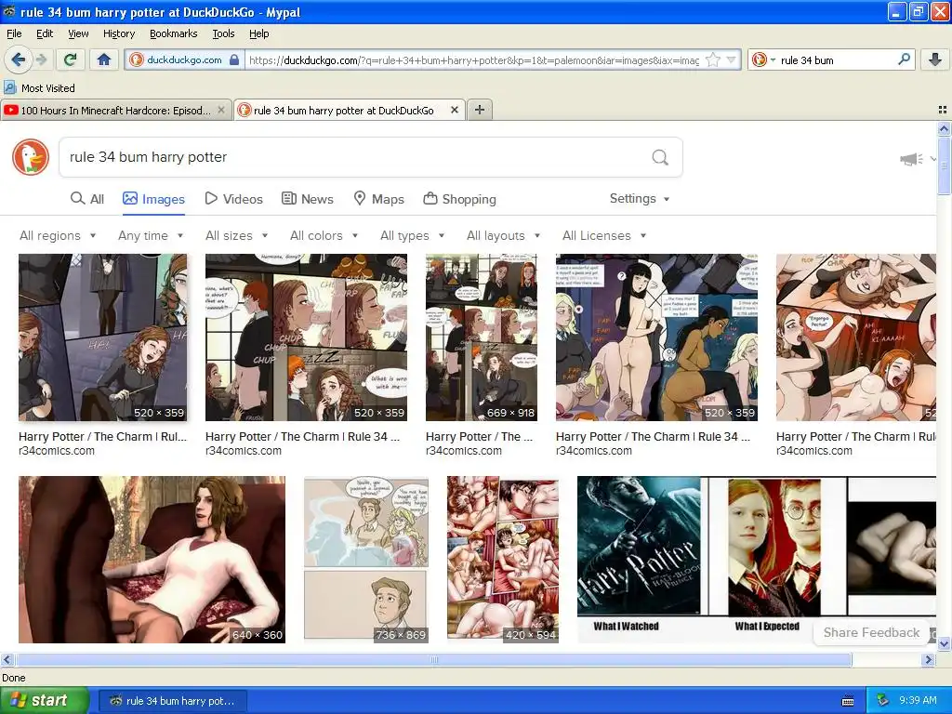The width and height of the screenshot is (952, 714).
Task: Click the magnifier in the browser search box
Action: click(904, 59)
